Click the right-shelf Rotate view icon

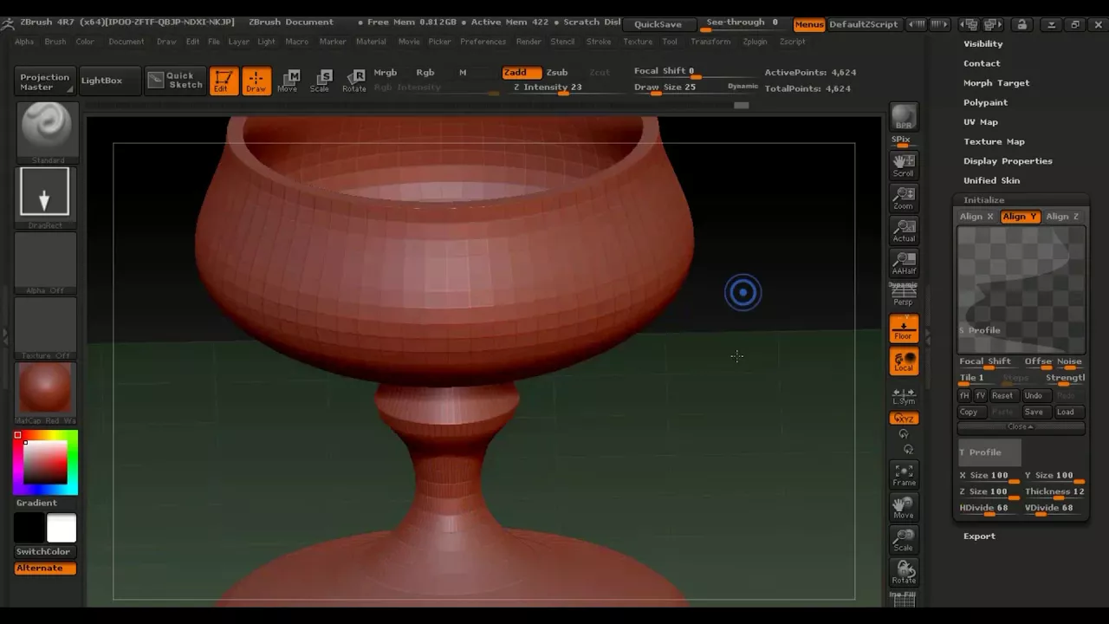point(904,573)
